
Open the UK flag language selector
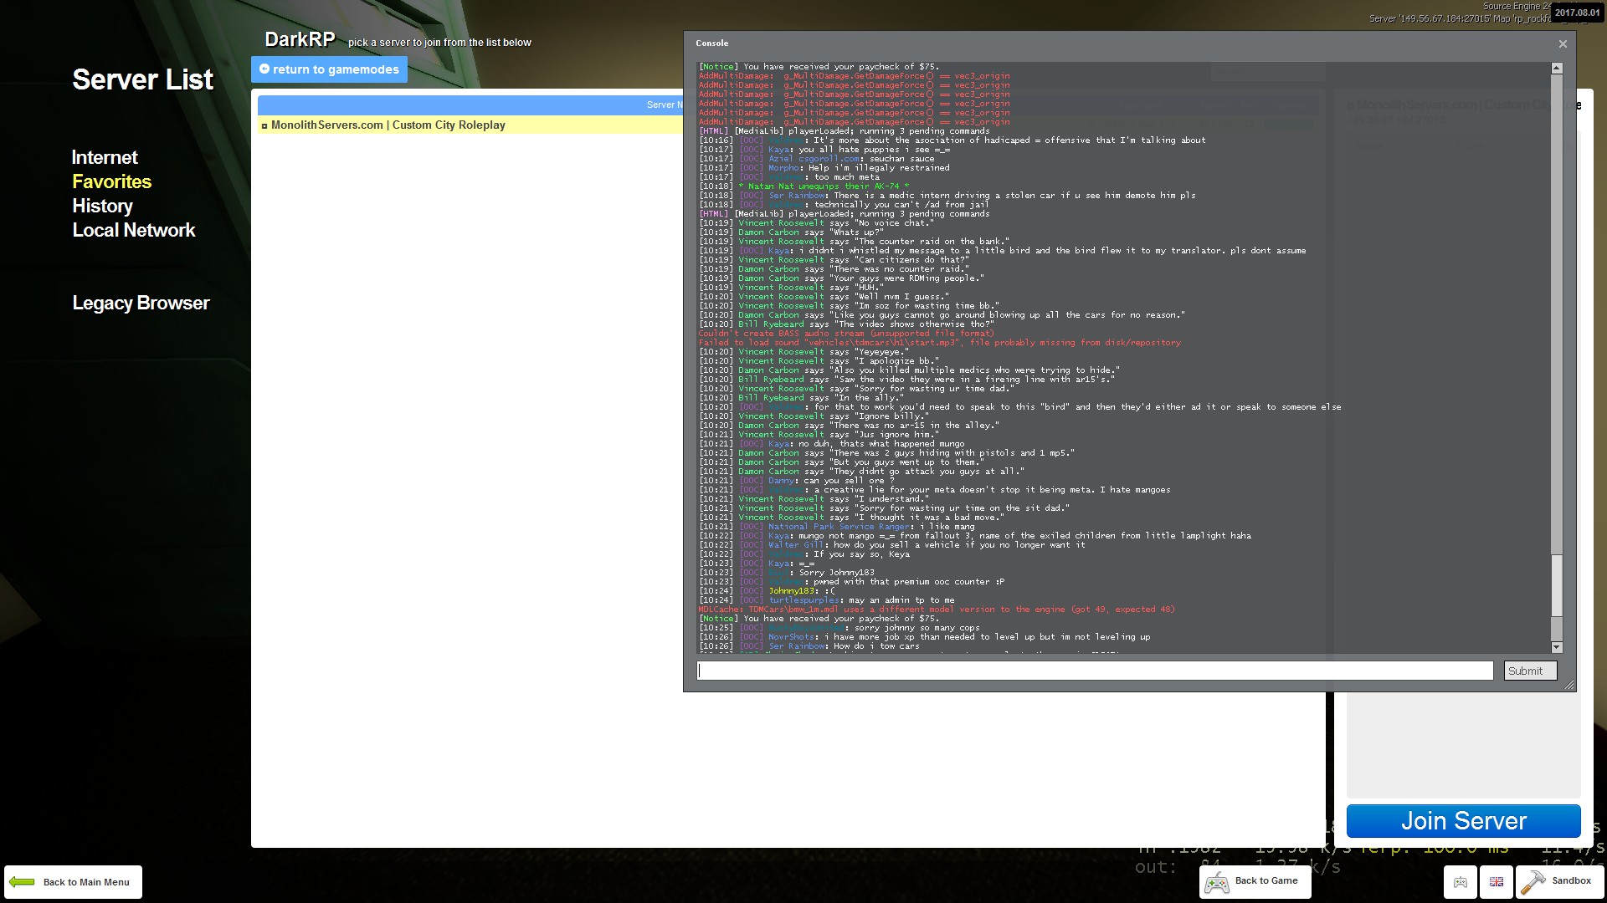1497,882
